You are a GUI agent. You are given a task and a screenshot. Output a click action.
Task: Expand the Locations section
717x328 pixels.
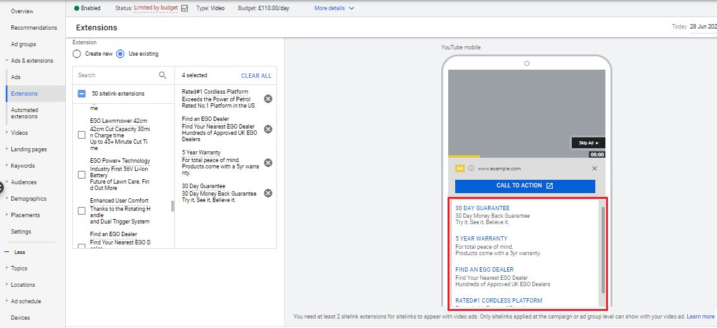(x=6, y=284)
